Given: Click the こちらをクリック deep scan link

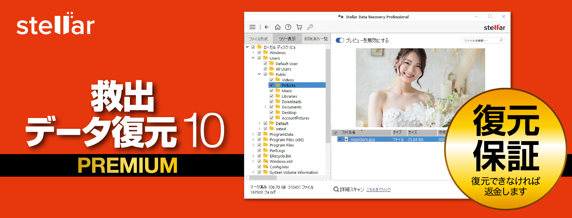Looking at the screenshot, I should 379,190.
